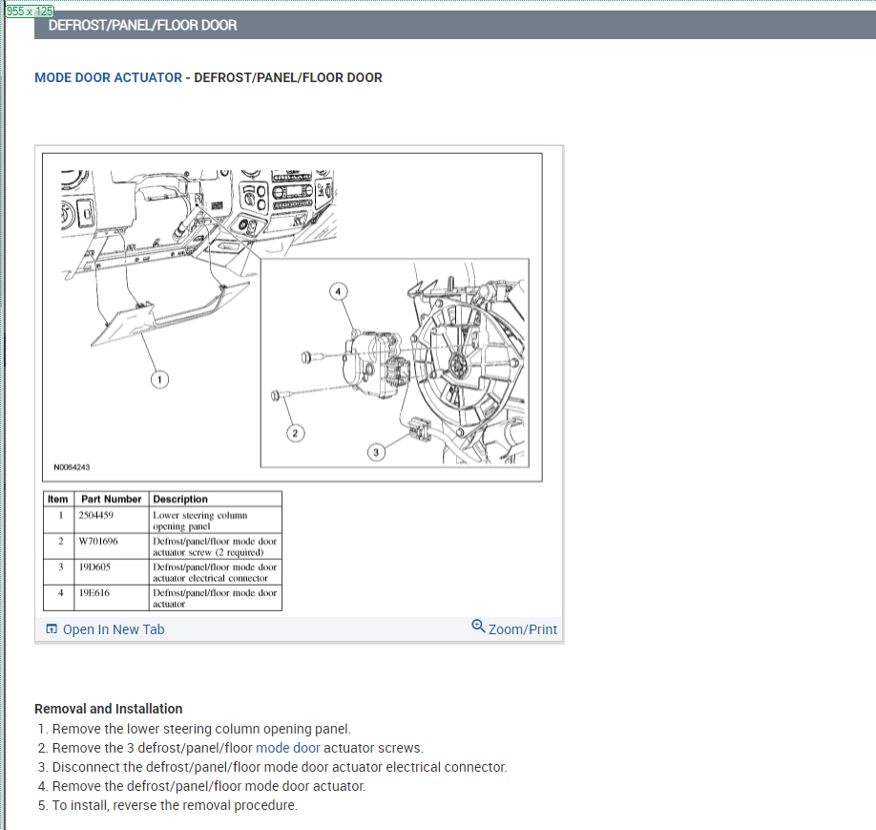
Task: Click the 'Removal and Installation' heading
Action: click(109, 710)
